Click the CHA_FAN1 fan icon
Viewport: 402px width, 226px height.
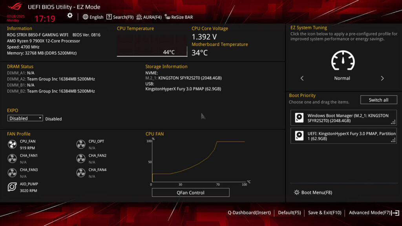coord(11,159)
